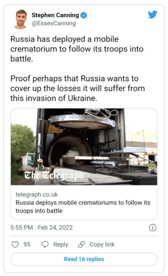
Task: Click the 95 likes count
Action: pyautogui.click(x=27, y=244)
